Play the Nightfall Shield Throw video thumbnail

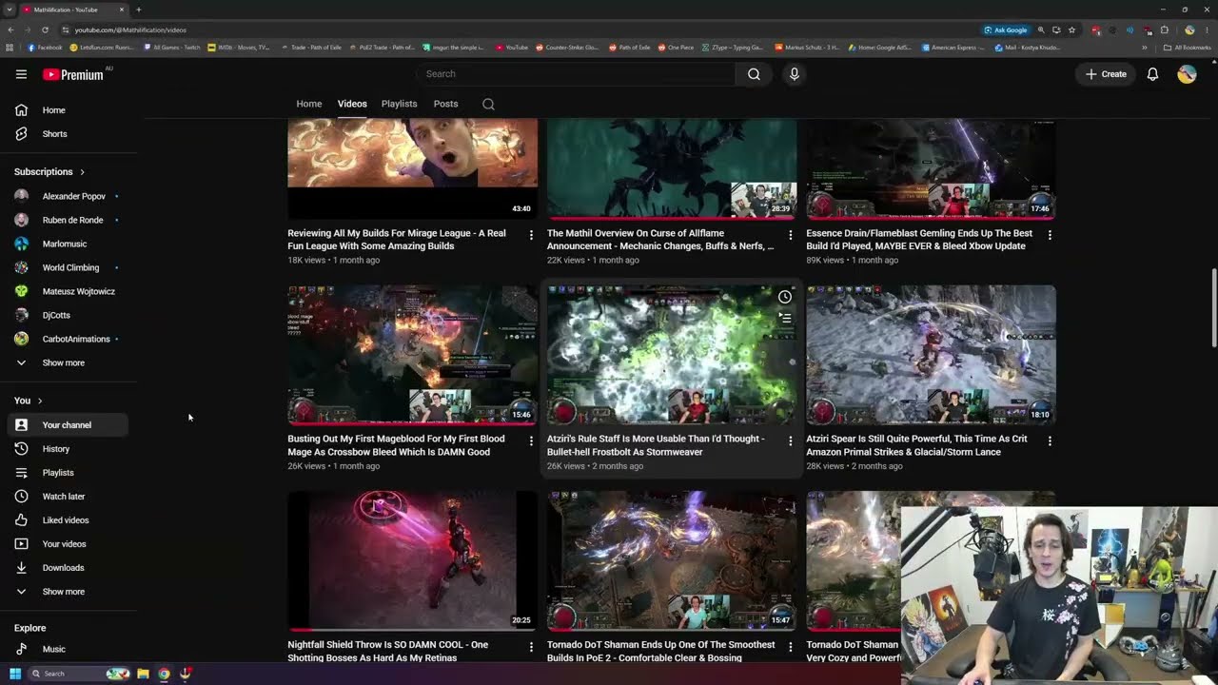[412, 561]
